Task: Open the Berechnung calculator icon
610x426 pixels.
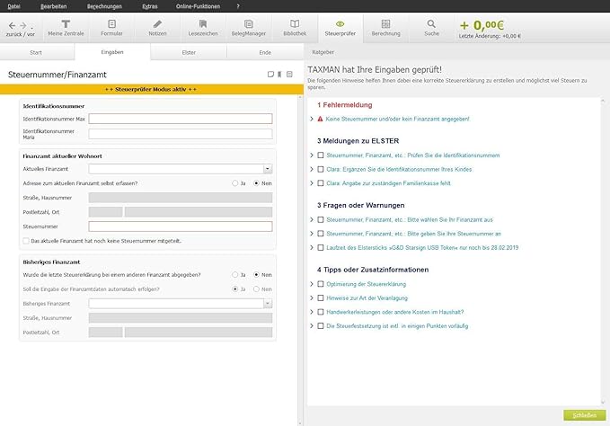Action: pyautogui.click(x=386, y=26)
